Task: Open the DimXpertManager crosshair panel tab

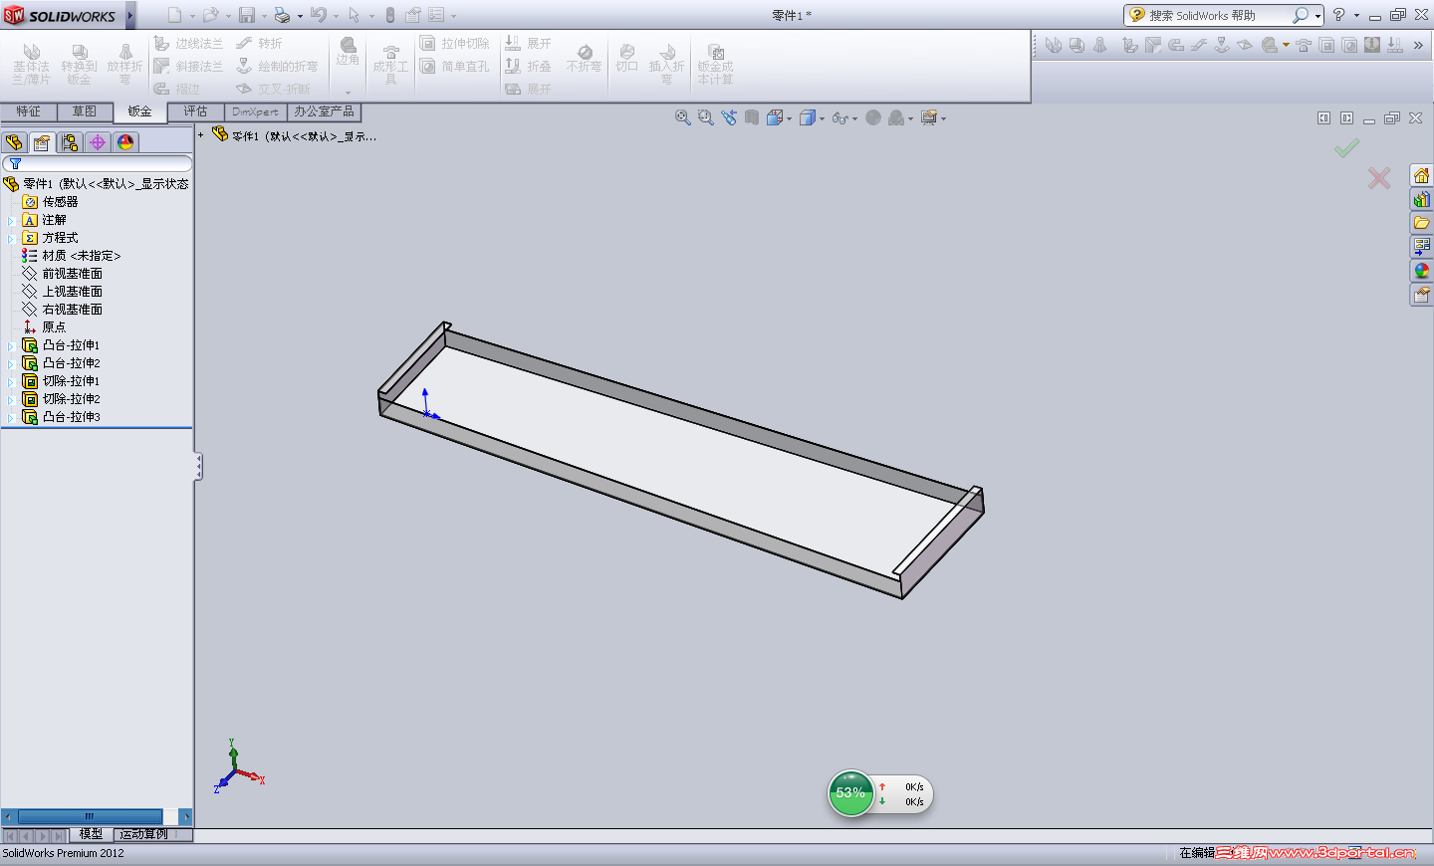Action: pyautogui.click(x=98, y=142)
